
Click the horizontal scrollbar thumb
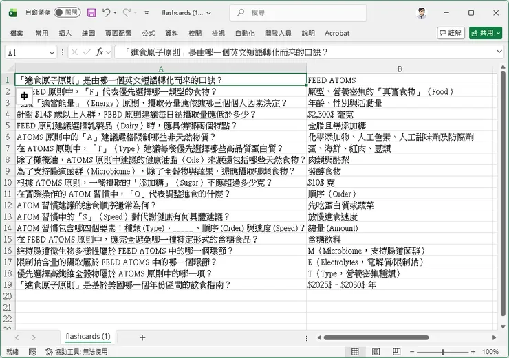(x=376, y=337)
